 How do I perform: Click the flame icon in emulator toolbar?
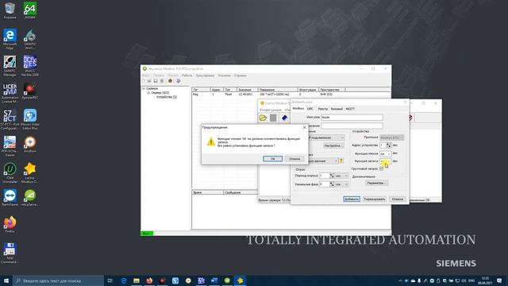pyautogui.click(x=170, y=81)
